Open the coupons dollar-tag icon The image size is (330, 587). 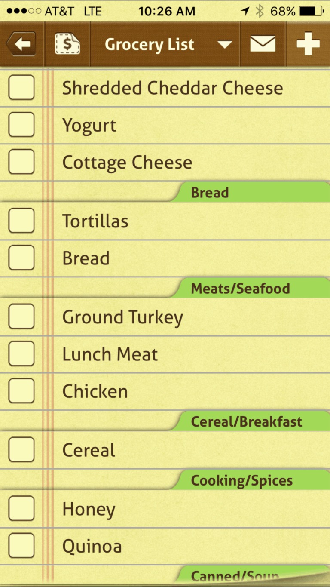67,44
